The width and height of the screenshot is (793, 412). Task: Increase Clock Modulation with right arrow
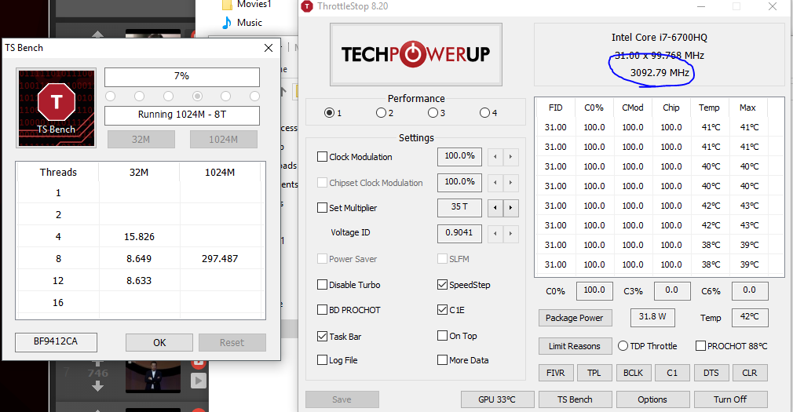(x=511, y=157)
